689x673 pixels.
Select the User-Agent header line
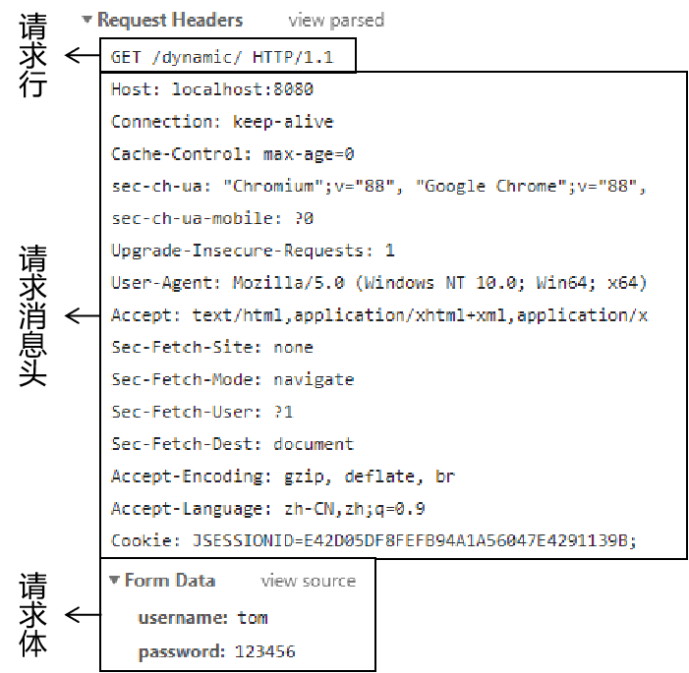coord(379,283)
